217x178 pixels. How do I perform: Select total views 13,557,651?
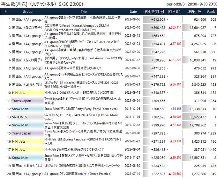coord(198,158)
